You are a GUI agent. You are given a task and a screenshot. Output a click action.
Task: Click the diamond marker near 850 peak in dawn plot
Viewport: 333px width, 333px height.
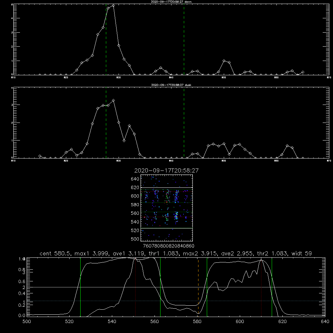pos(224,61)
